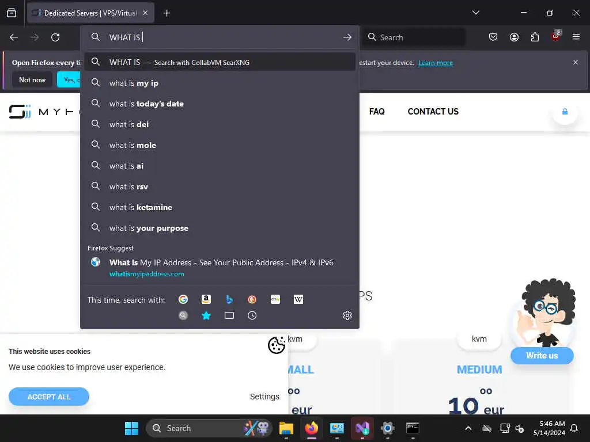The width and height of the screenshot is (590, 442).
Task: Reload the current page
Action: (x=55, y=37)
